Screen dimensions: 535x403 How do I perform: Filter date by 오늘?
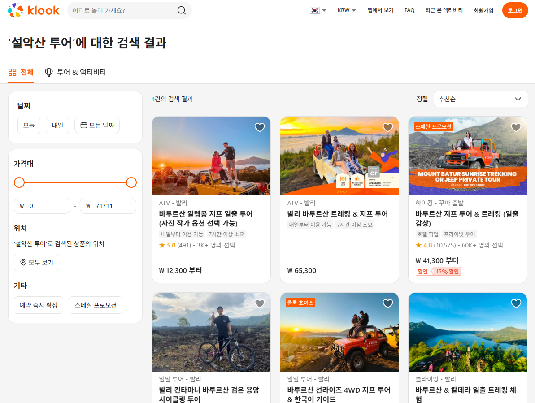(x=29, y=125)
